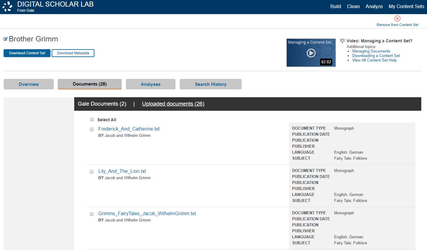Click the edit pencil icon beside Brother Grimm
The image size is (427, 250).
5,38
